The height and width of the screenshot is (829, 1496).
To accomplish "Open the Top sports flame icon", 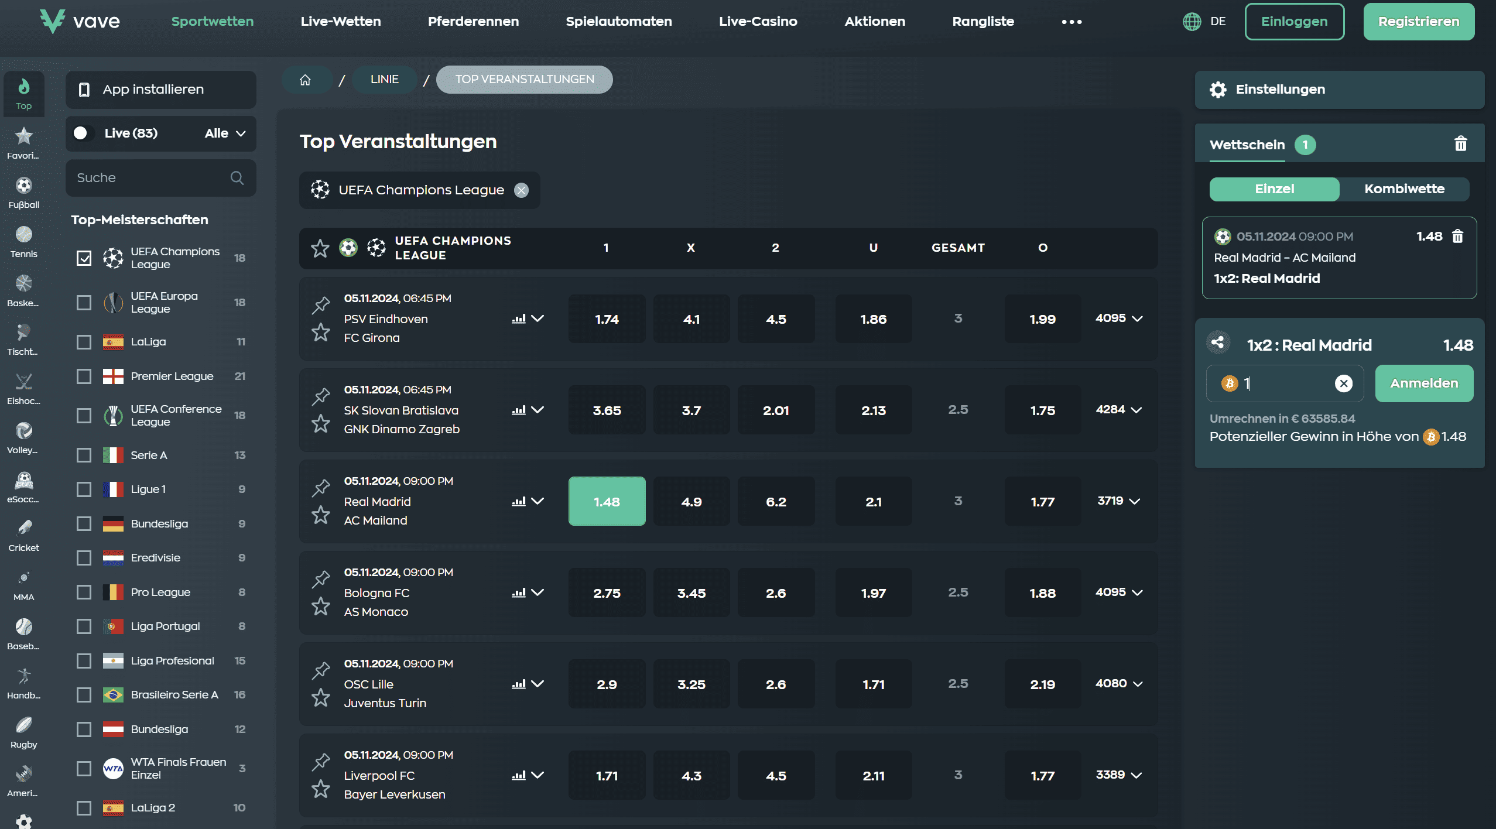I will tap(23, 93).
